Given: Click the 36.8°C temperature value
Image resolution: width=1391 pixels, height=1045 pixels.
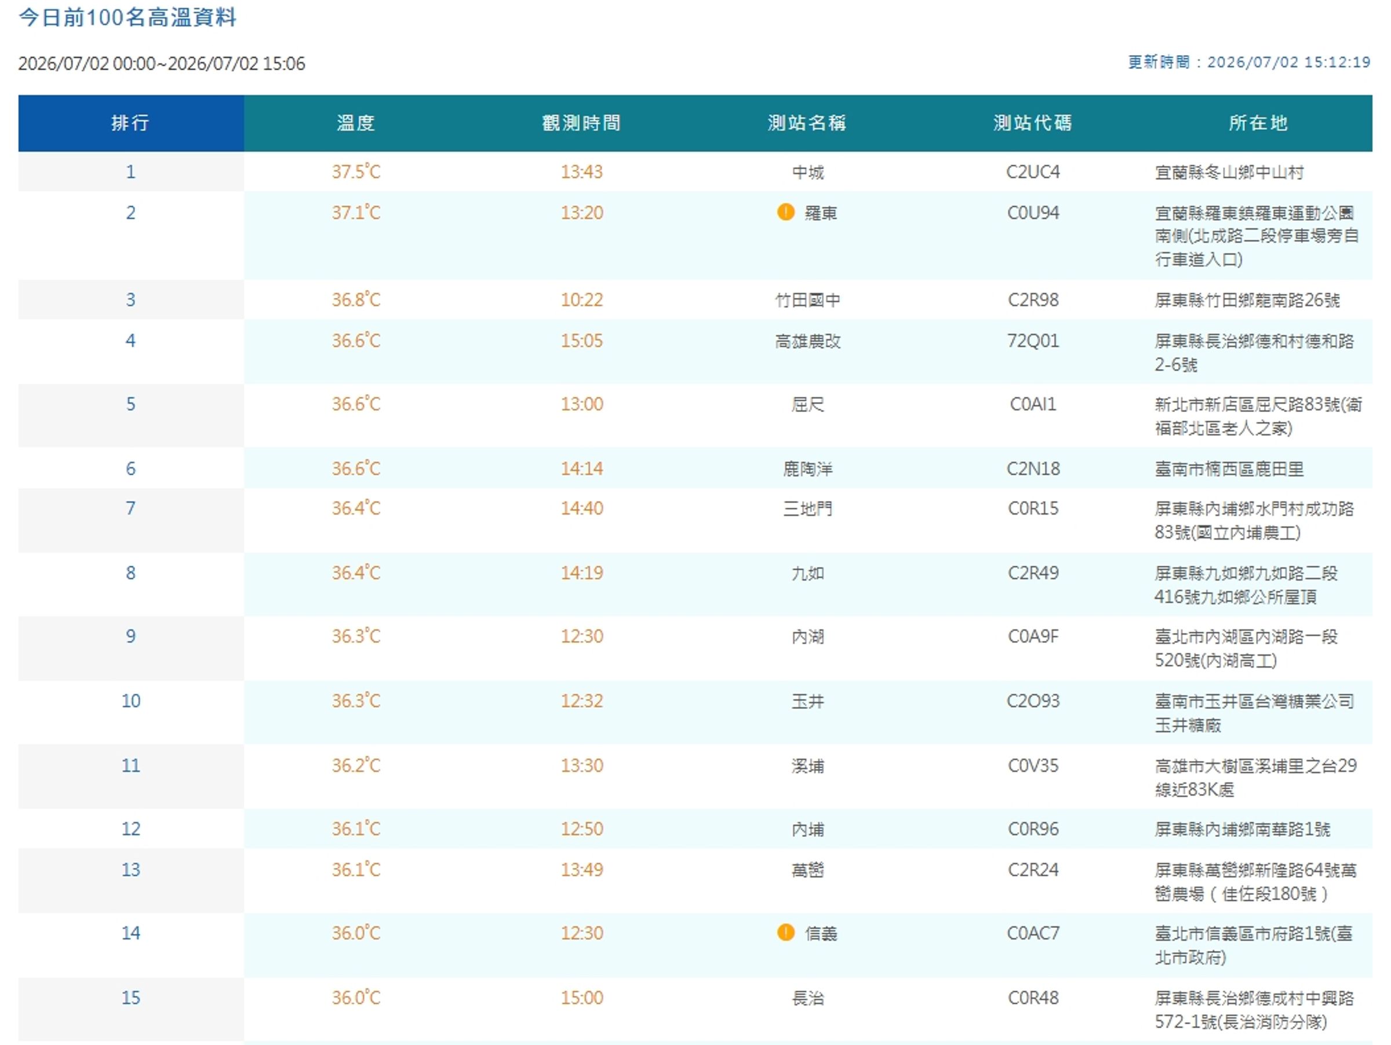Looking at the screenshot, I should pos(356,299).
